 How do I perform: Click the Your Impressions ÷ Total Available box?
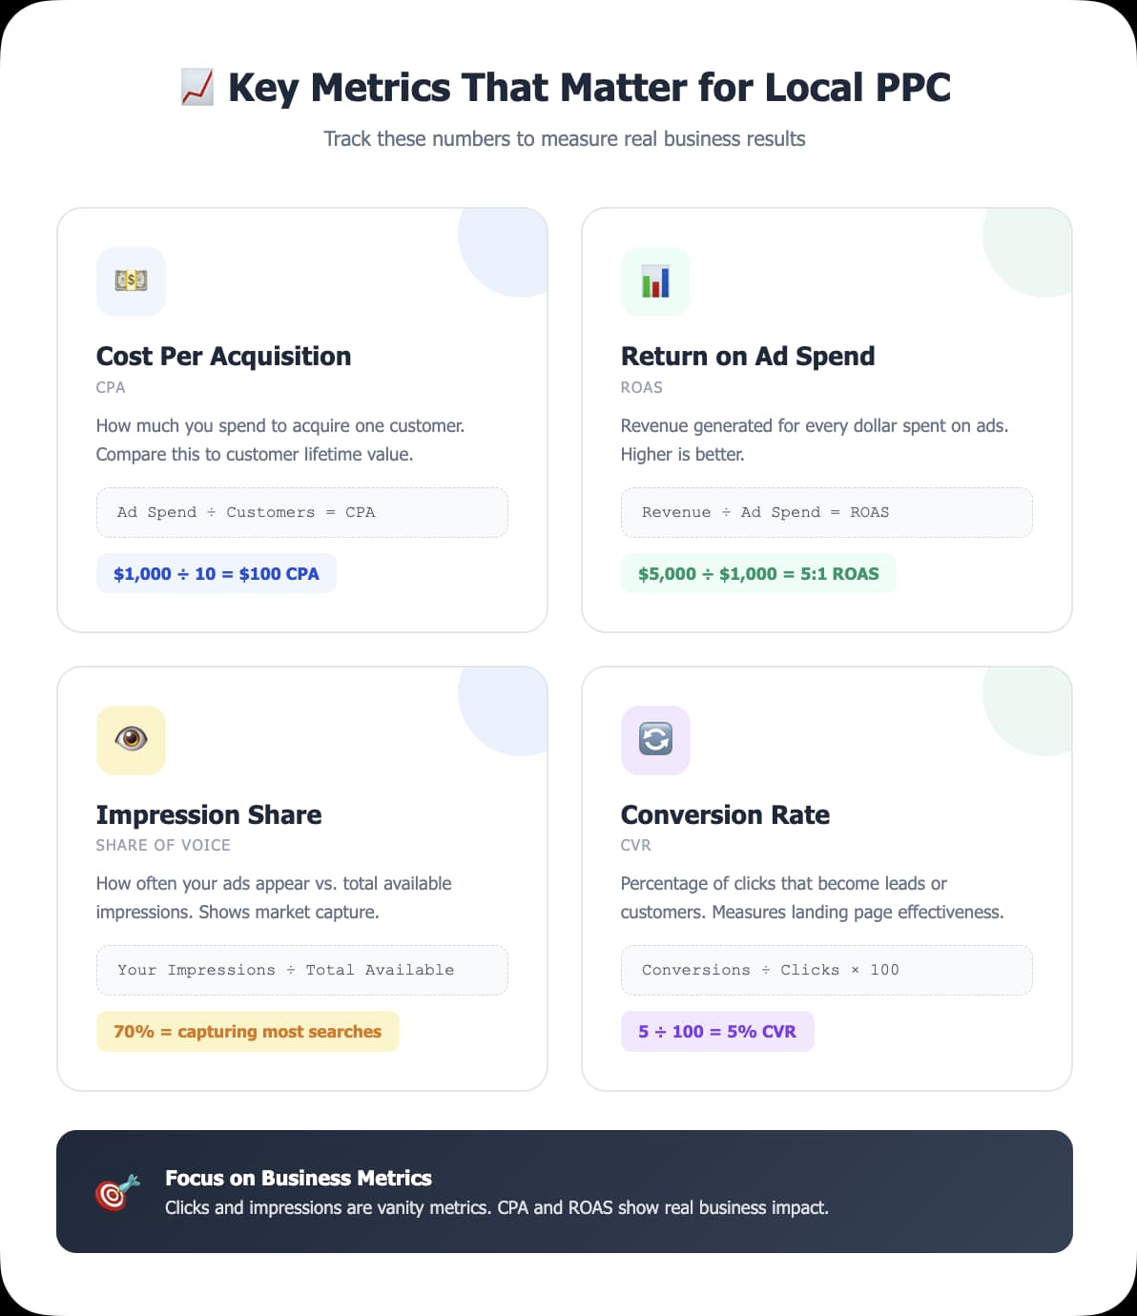[301, 970]
